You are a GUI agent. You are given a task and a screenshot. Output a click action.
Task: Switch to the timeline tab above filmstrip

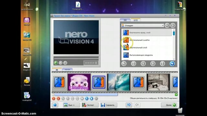pyautogui.click(x=67, y=70)
